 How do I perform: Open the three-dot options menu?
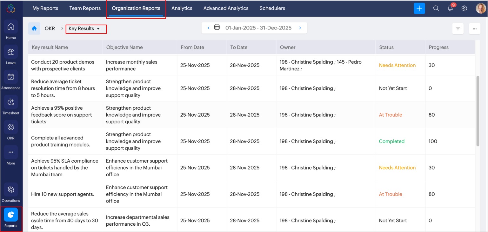[474, 29]
